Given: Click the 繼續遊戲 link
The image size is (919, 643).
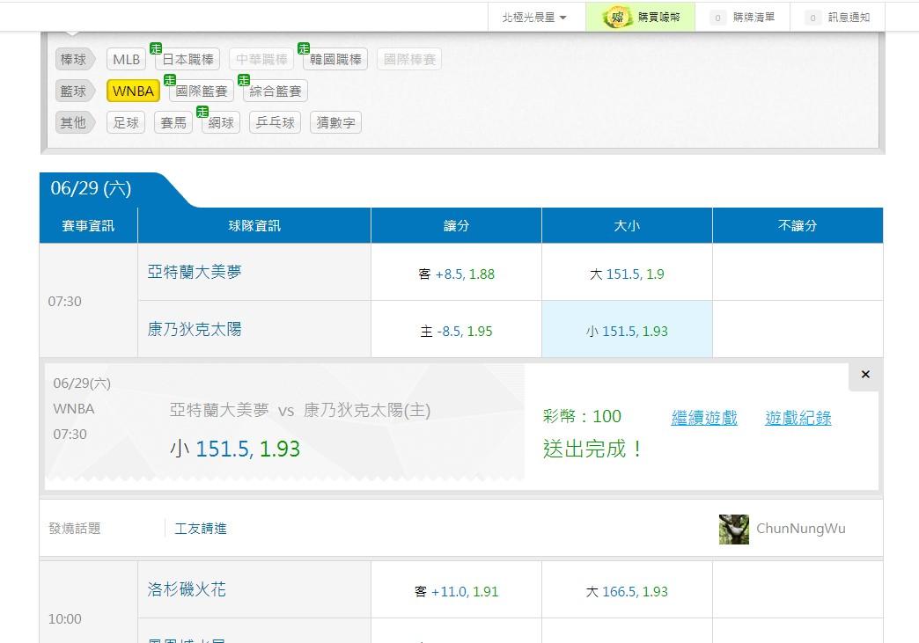Looking at the screenshot, I should [704, 418].
